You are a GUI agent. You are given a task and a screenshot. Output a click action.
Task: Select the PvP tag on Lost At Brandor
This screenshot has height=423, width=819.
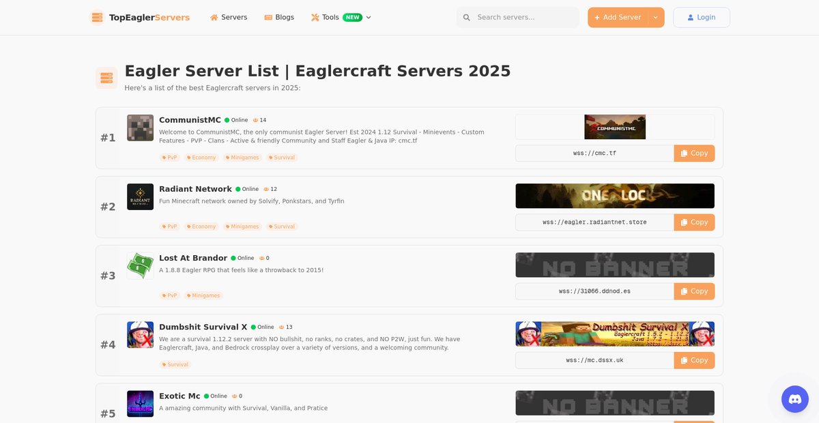[170, 295]
